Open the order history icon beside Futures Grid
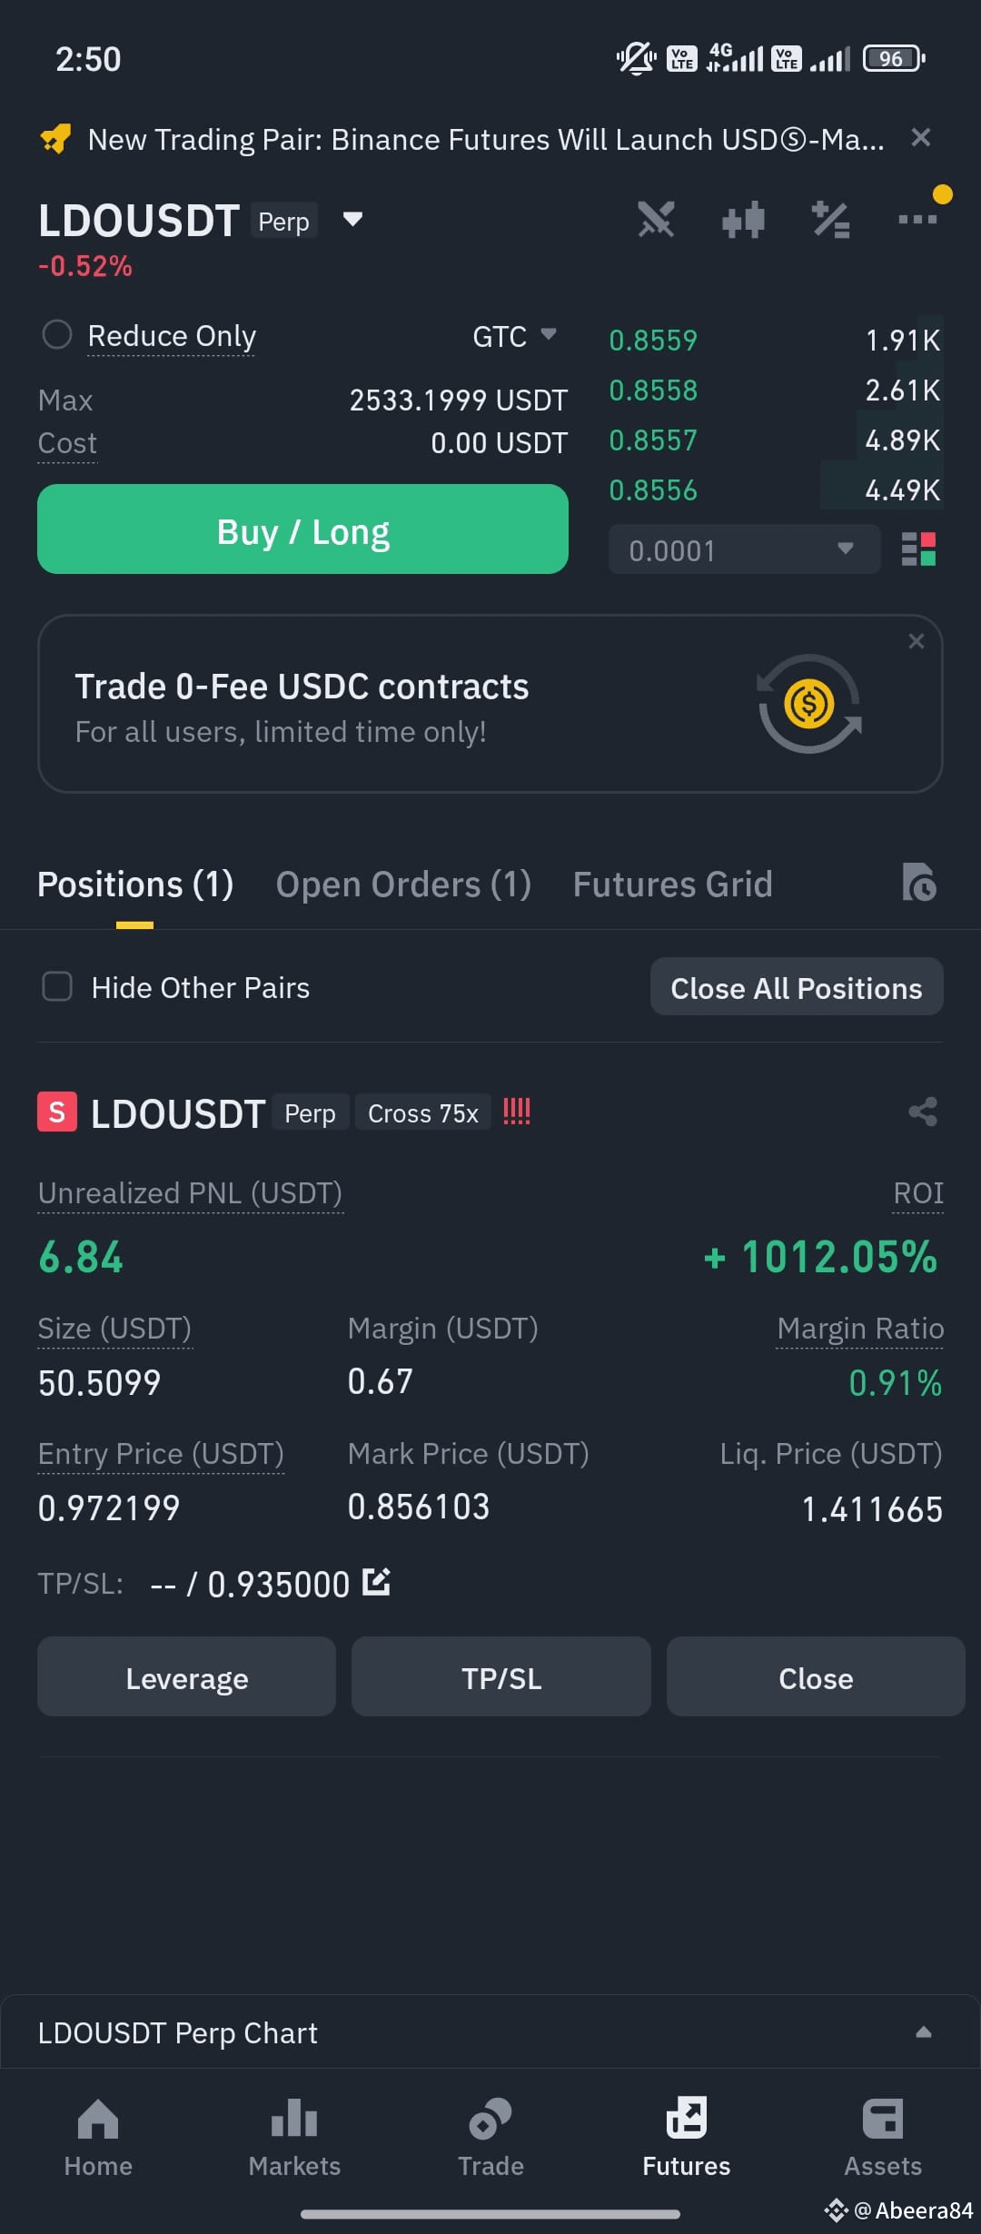This screenshot has height=2234, width=981. pyautogui.click(x=919, y=883)
